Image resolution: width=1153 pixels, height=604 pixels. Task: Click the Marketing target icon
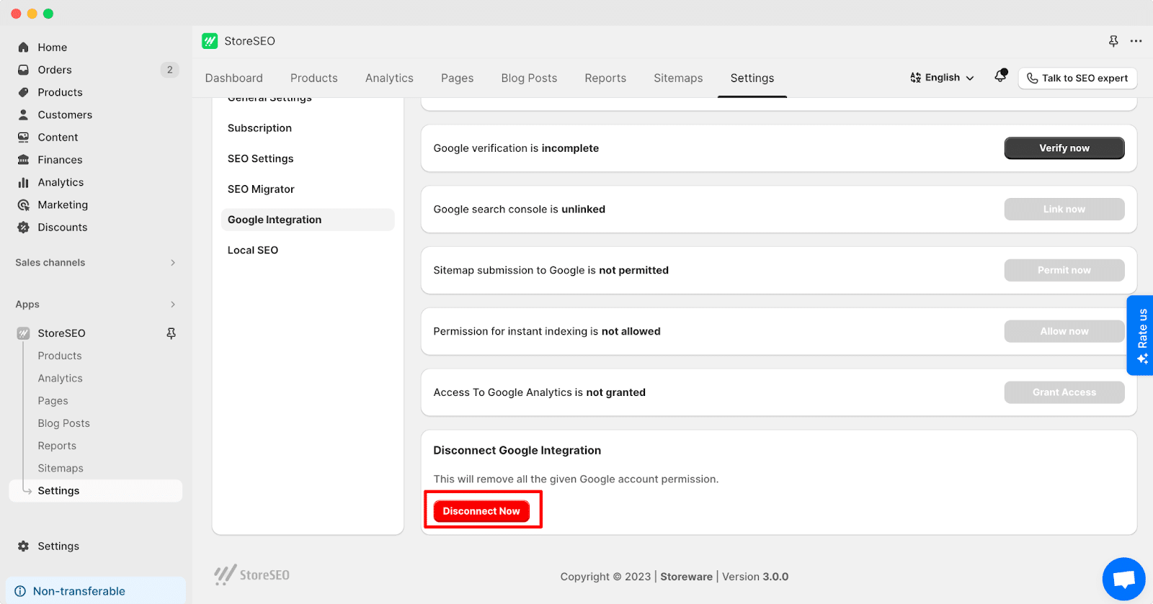click(23, 205)
